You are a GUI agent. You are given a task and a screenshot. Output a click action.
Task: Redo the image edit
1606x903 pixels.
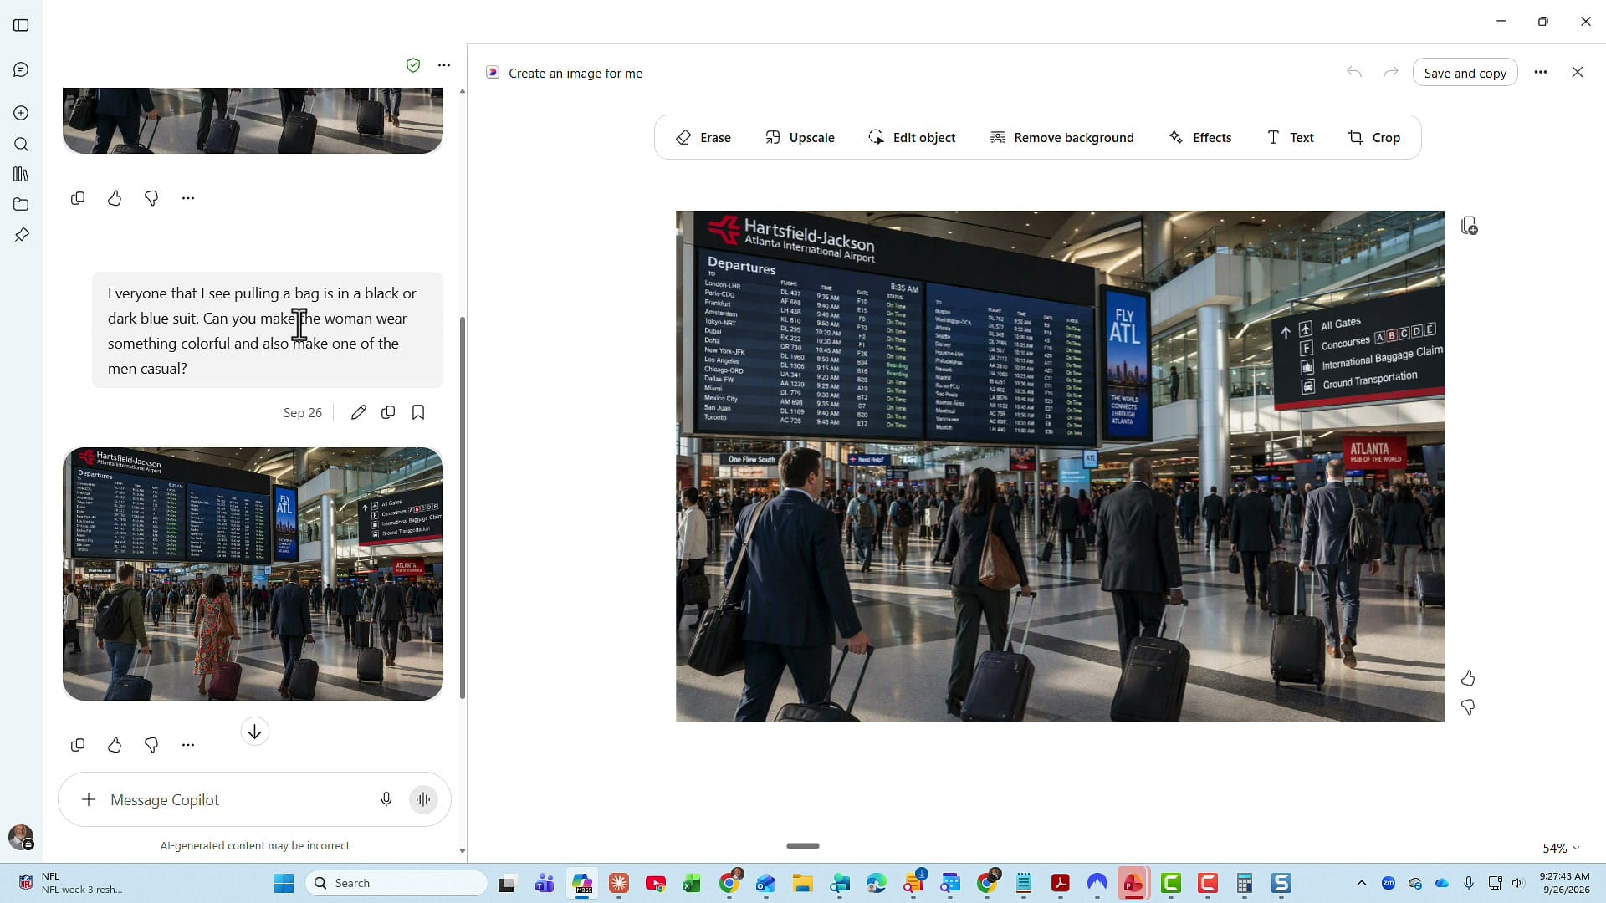1390,73
